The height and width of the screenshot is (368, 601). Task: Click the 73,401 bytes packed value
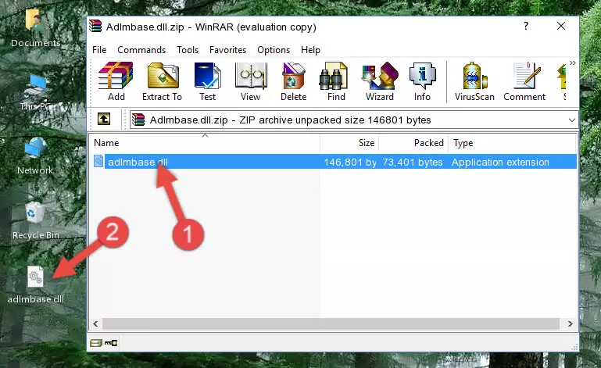coord(413,163)
